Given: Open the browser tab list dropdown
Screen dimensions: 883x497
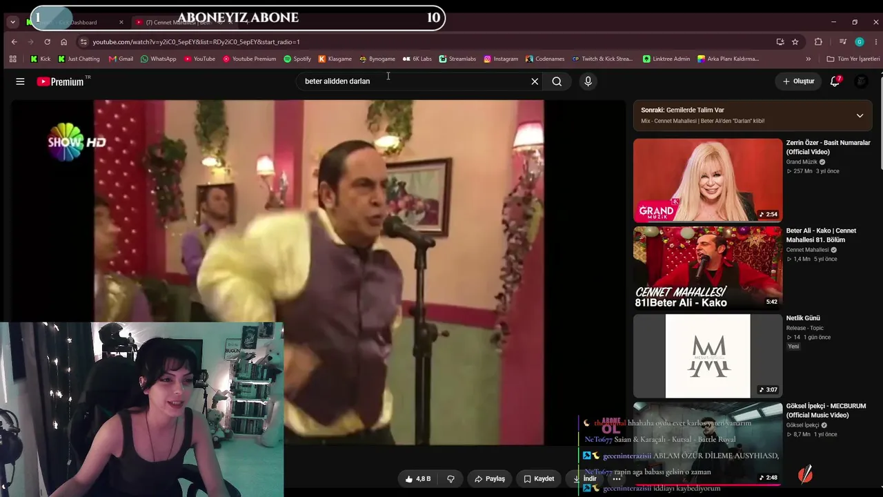Looking at the screenshot, I should click(x=12, y=22).
